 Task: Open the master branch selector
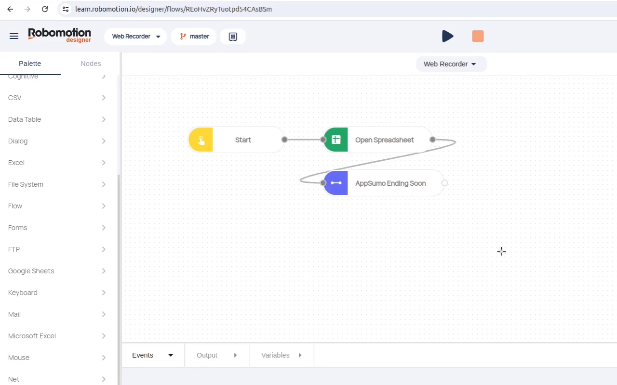[x=194, y=37]
